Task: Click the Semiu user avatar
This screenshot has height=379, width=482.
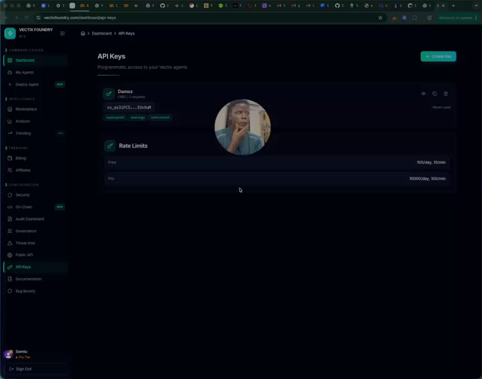Action: click(8, 354)
